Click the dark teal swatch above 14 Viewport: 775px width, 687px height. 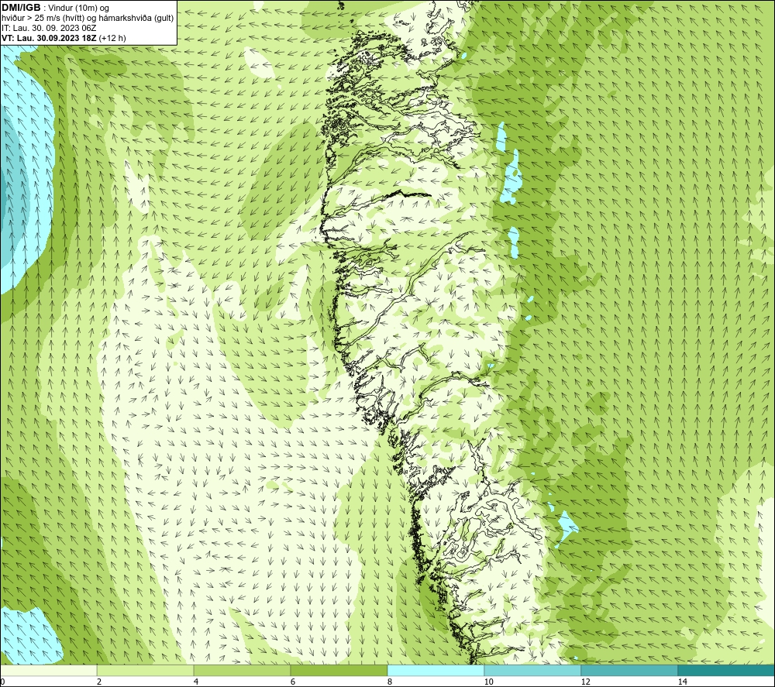pos(727,670)
